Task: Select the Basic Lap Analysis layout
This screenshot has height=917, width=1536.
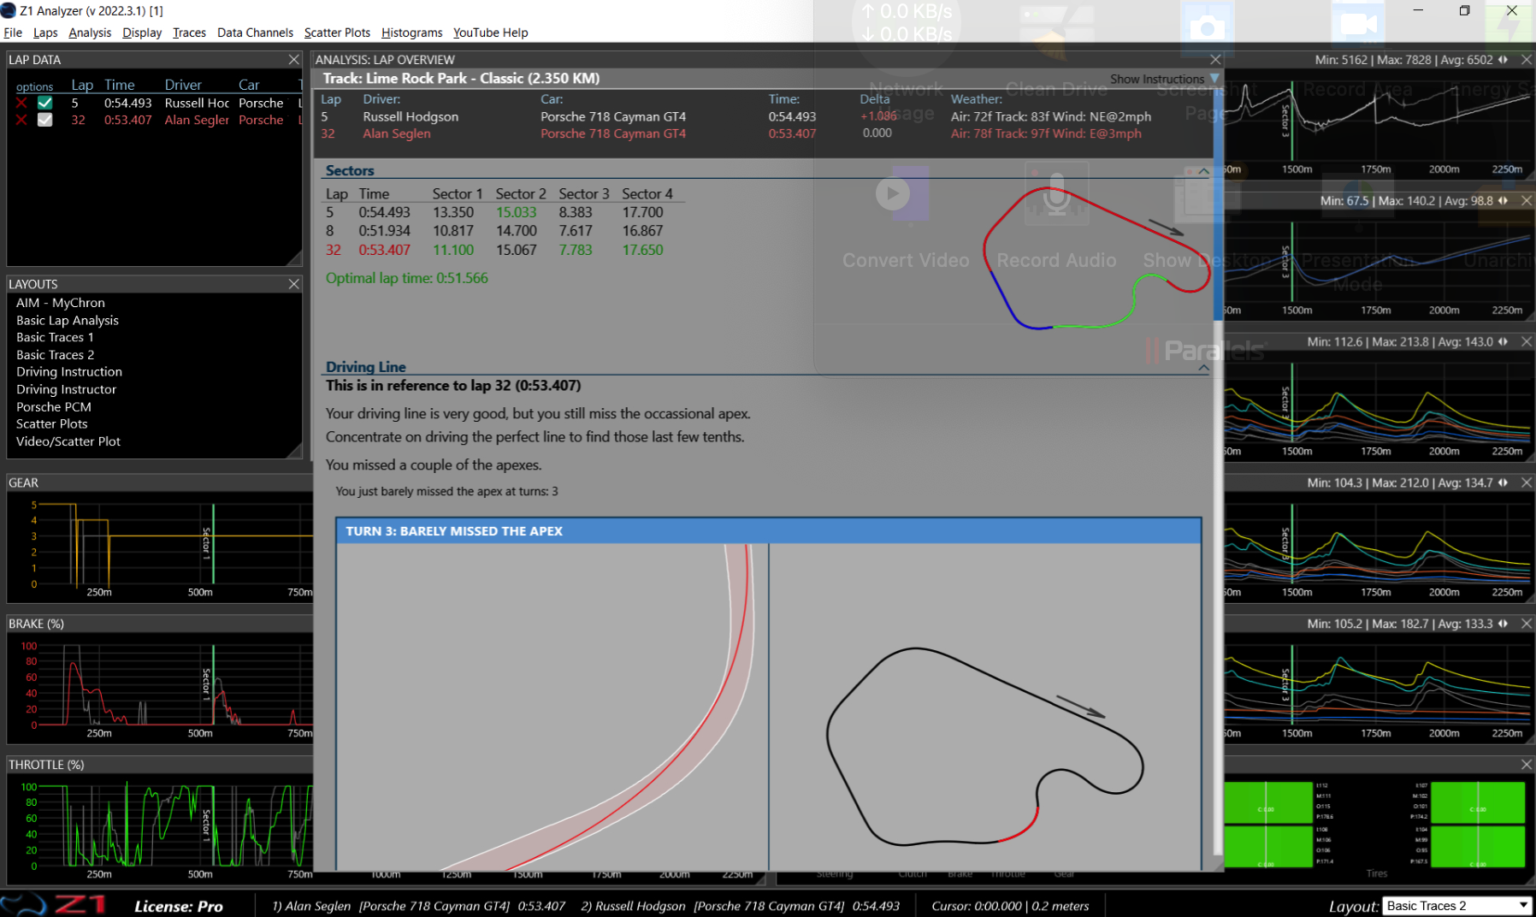Action: (x=68, y=320)
